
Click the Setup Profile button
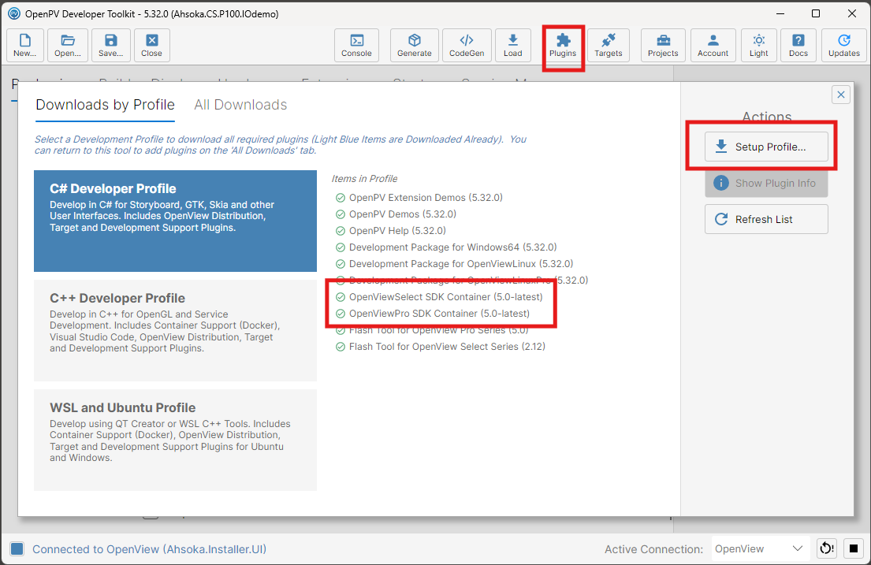pyautogui.click(x=767, y=147)
